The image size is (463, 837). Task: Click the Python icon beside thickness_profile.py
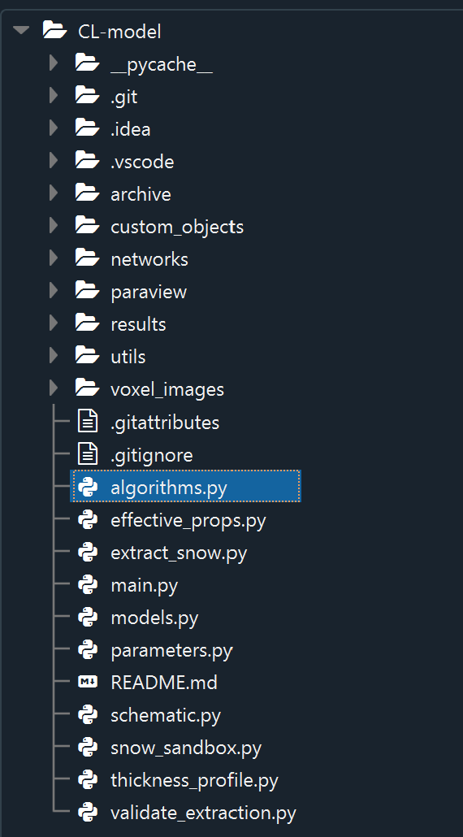pos(88,780)
